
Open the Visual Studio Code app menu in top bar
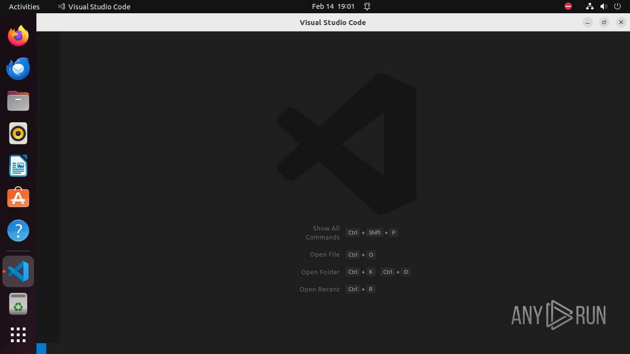click(94, 6)
